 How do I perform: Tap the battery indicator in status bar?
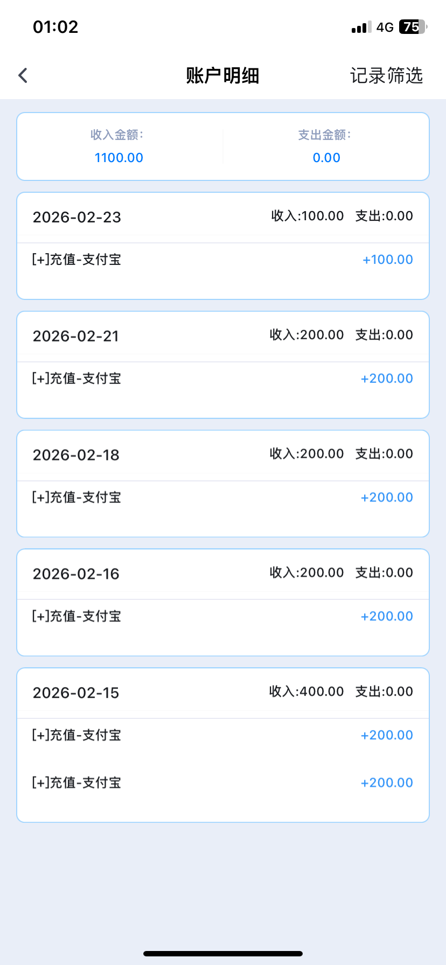tap(412, 27)
